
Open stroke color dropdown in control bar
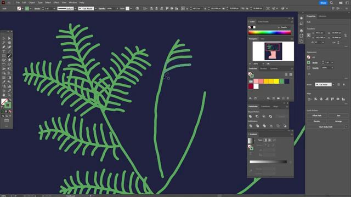(x=31, y=9)
